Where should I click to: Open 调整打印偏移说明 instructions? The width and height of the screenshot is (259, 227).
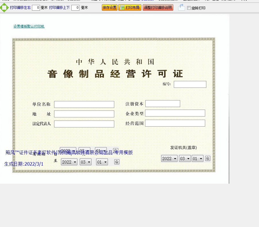click(158, 8)
